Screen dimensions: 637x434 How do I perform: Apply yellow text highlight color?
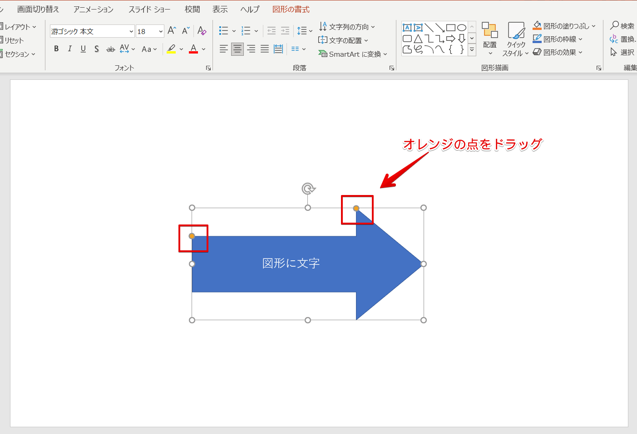click(171, 49)
